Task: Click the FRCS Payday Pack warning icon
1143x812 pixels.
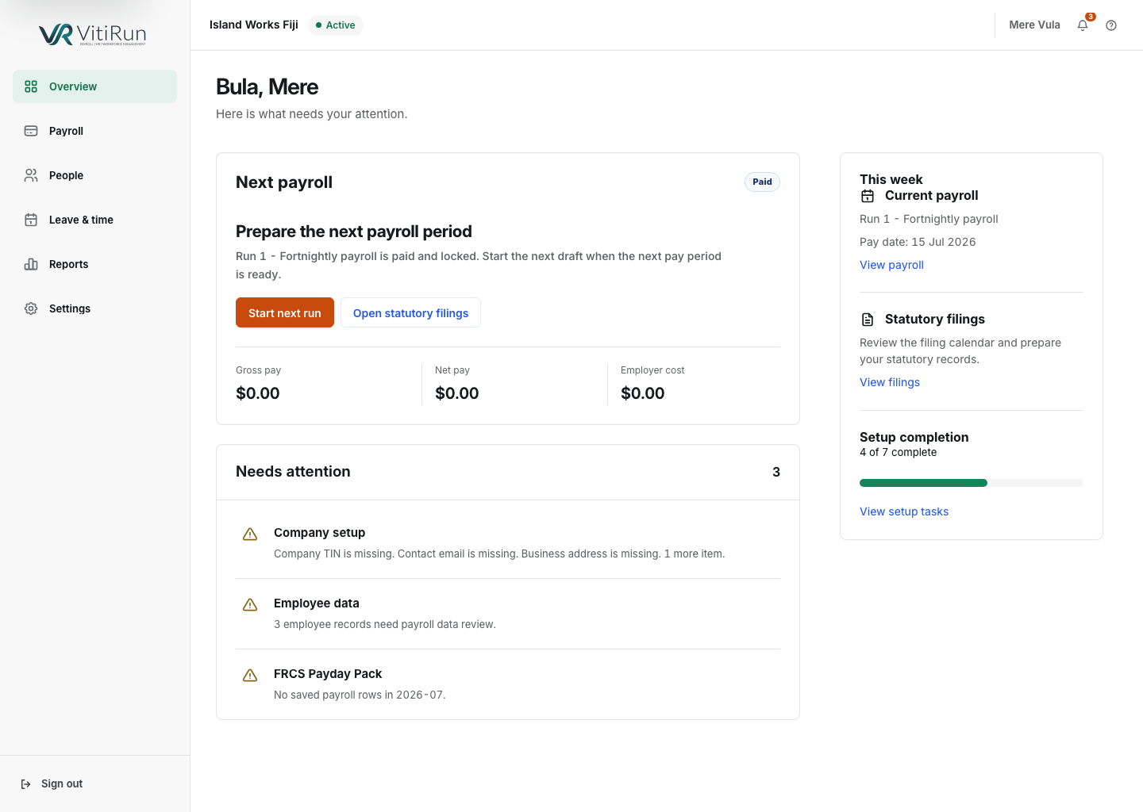Action: [x=250, y=675]
